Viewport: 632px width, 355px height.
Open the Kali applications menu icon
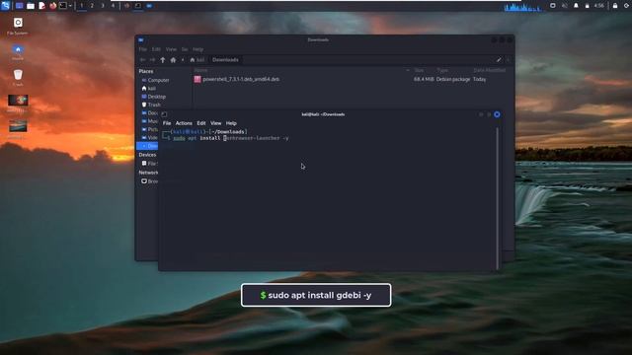[x=5, y=6]
